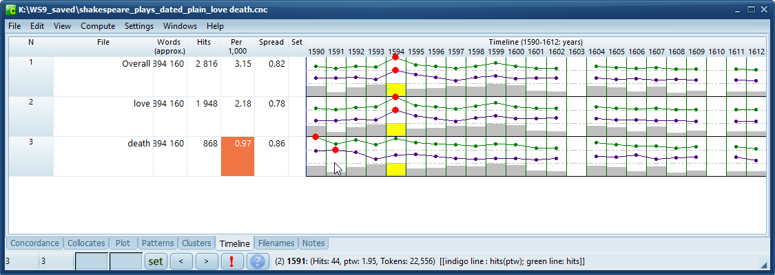Screen dimensions: 775x275
Task: Click the first empty status input box
Action: pyautogui.click(x=92, y=261)
